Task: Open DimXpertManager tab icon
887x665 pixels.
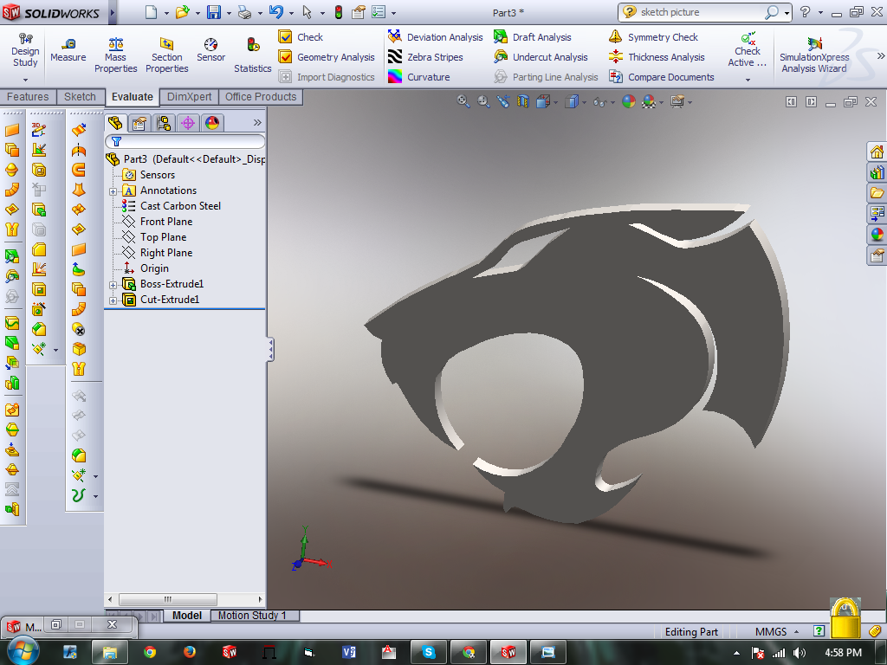Action: [x=188, y=123]
